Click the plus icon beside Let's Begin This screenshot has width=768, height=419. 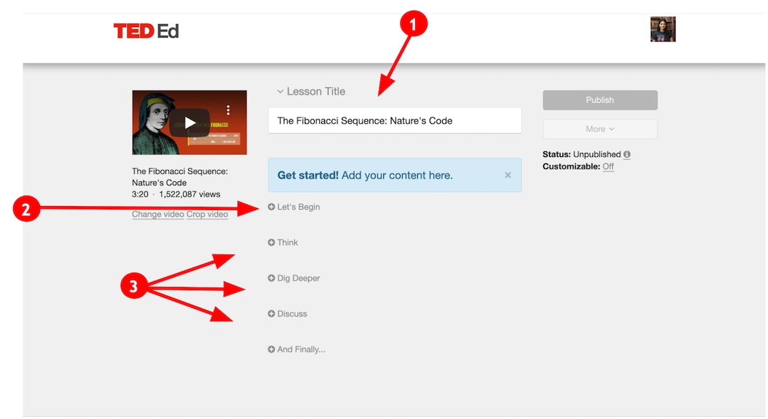[x=271, y=207]
